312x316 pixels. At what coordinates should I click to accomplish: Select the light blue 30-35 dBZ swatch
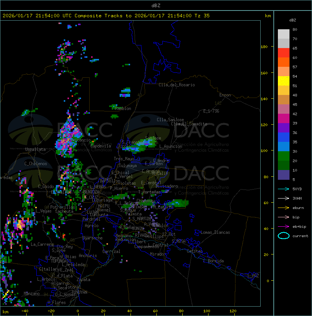[x=283, y=147]
